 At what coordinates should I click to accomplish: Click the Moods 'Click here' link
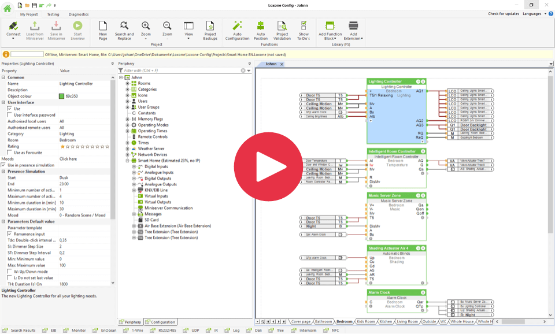(x=68, y=159)
